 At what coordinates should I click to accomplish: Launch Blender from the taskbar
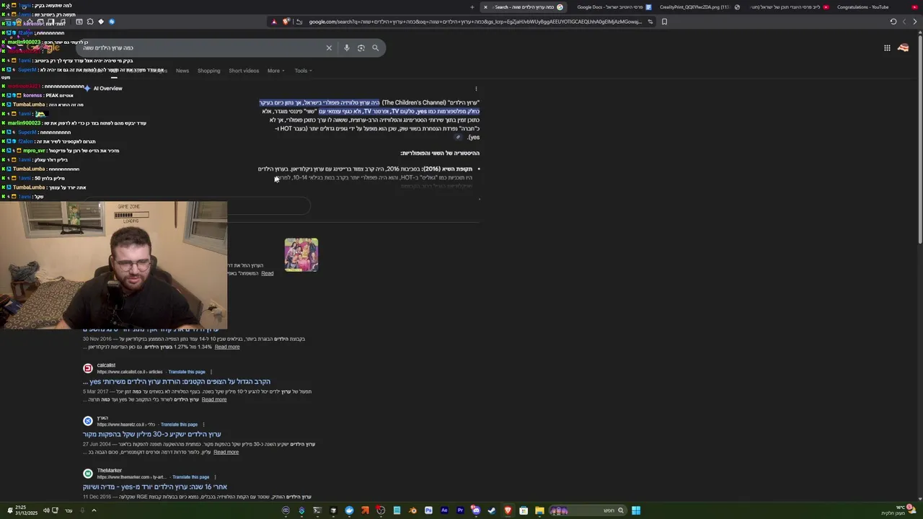click(x=412, y=510)
